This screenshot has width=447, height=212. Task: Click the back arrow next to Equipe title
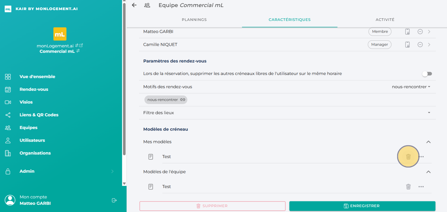134,5
